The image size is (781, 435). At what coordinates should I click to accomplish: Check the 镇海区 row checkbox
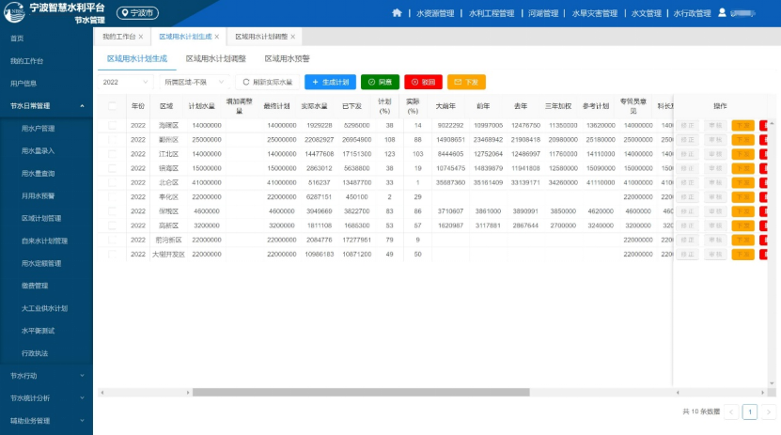[112, 168]
